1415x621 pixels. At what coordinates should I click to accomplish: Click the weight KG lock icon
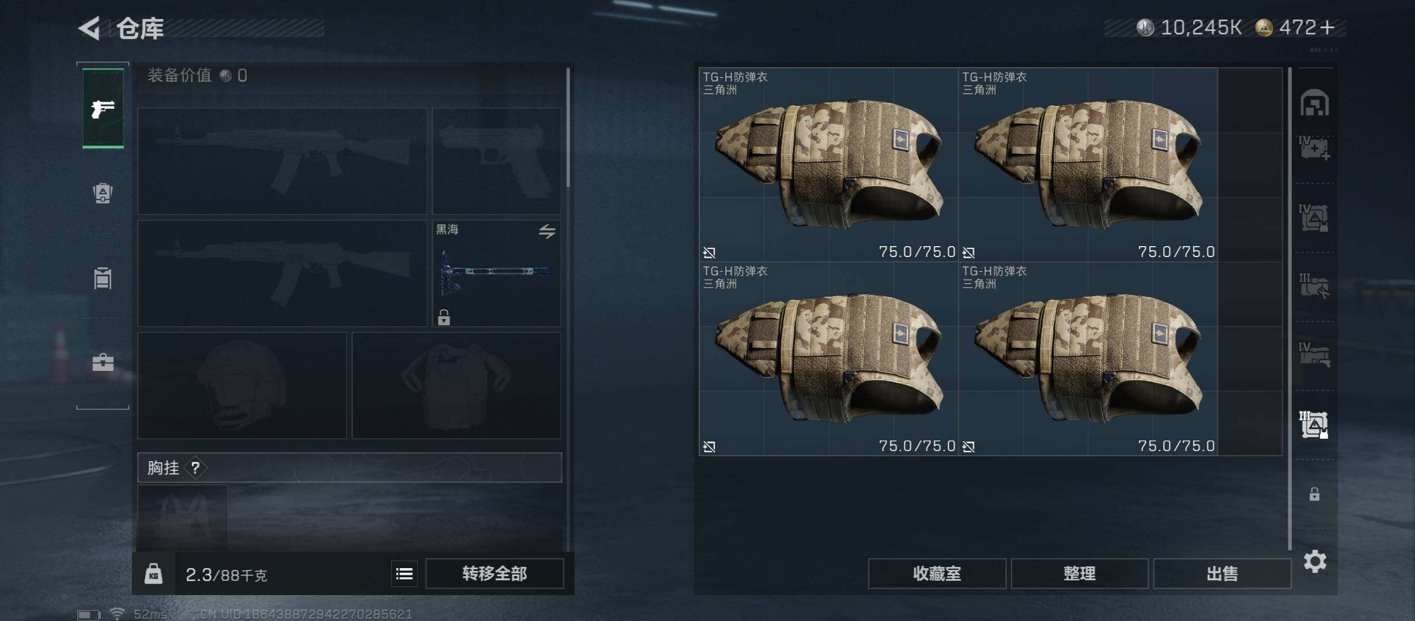coord(154,574)
